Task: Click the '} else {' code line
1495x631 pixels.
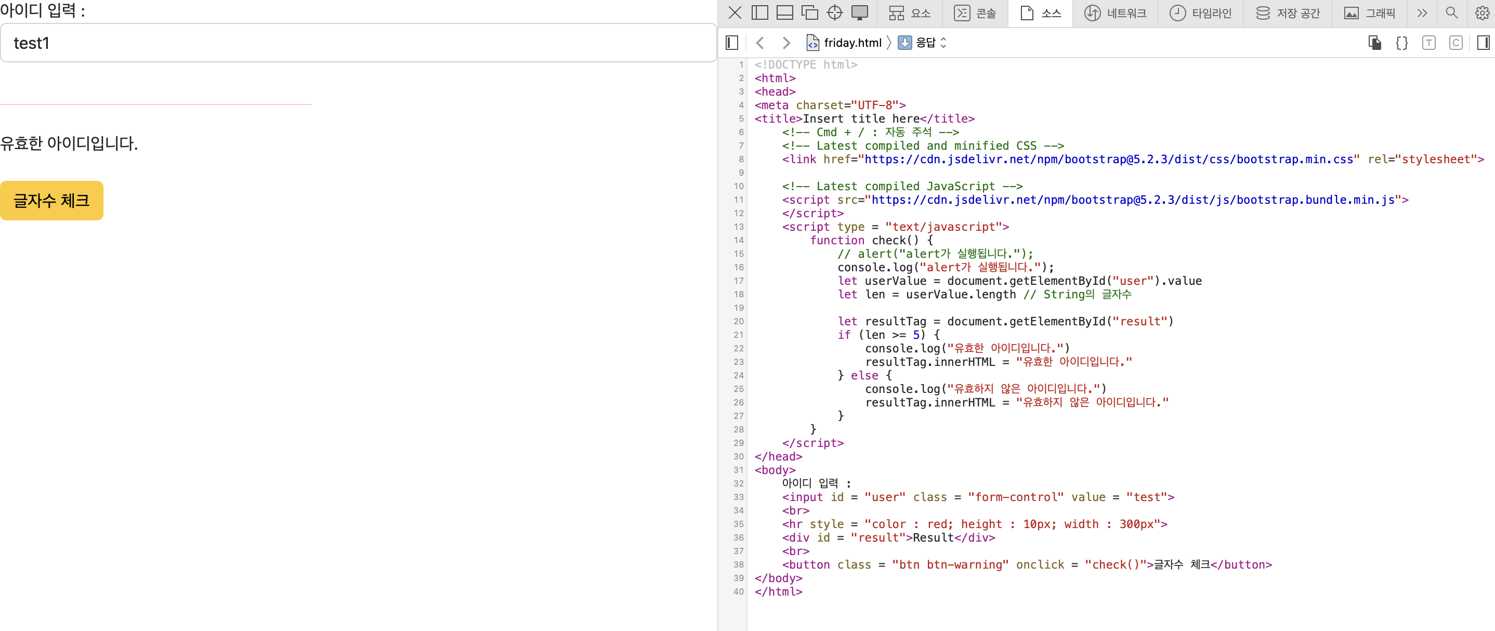Action: pyautogui.click(x=864, y=376)
